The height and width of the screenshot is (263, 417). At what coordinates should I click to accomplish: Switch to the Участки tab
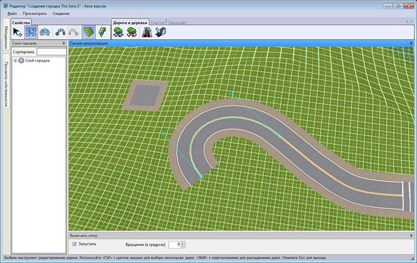pos(158,22)
